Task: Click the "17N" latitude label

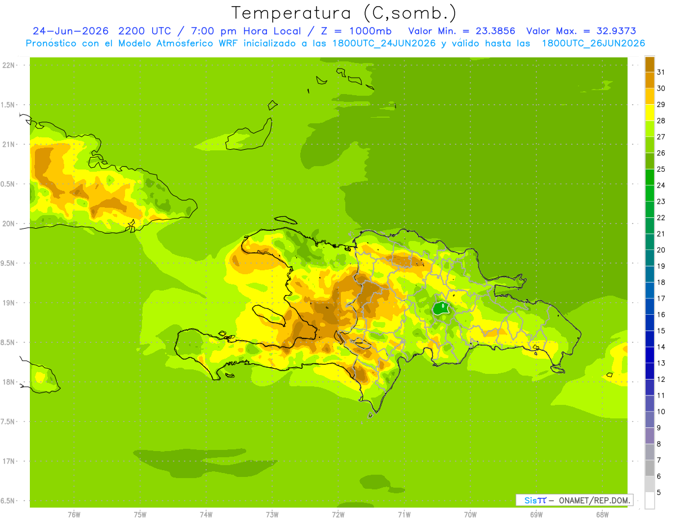Action: tap(9, 462)
